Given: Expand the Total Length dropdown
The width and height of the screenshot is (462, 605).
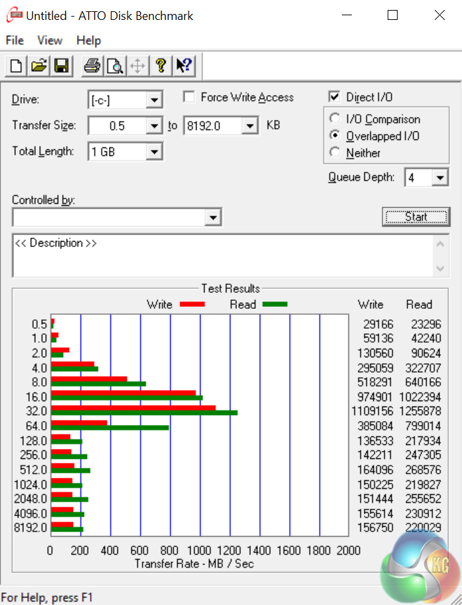Looking at the screenshot, I should point(154,151).
